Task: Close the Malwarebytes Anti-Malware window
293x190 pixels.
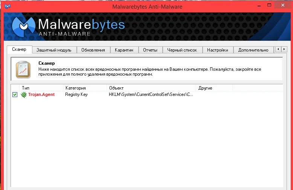Action: (x=283, y=5)
